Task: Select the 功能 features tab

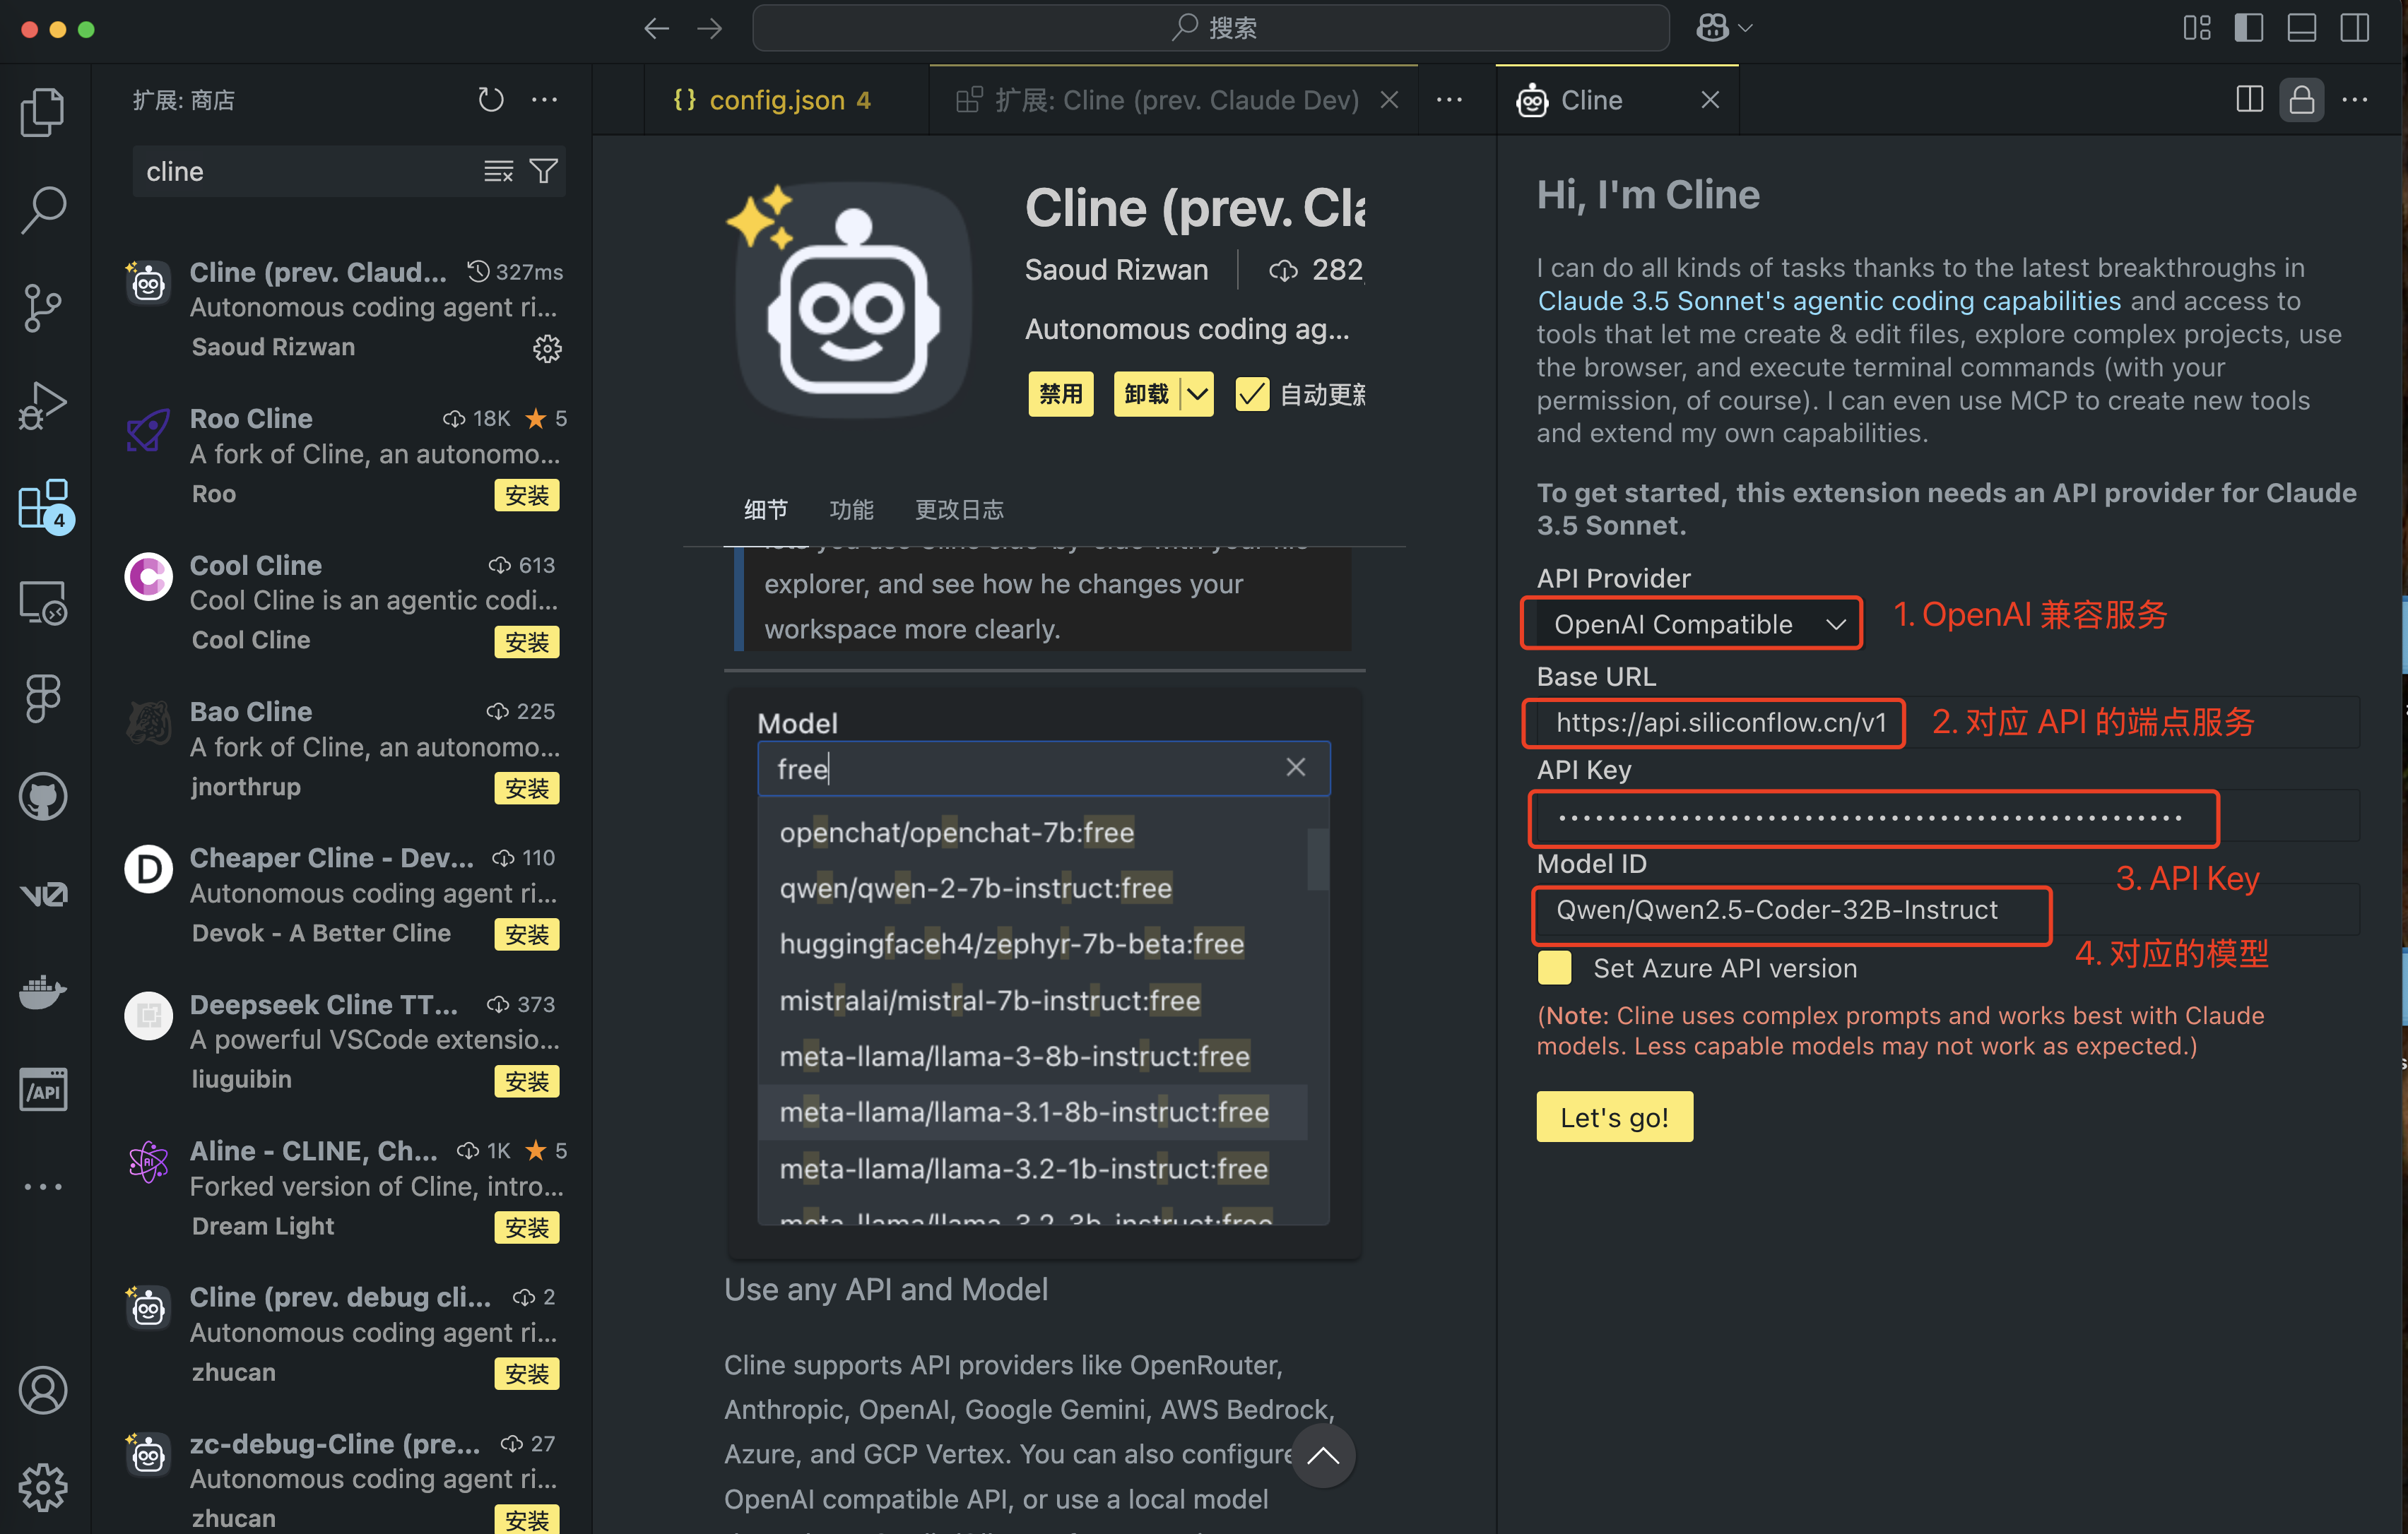Action: point(851,509)
